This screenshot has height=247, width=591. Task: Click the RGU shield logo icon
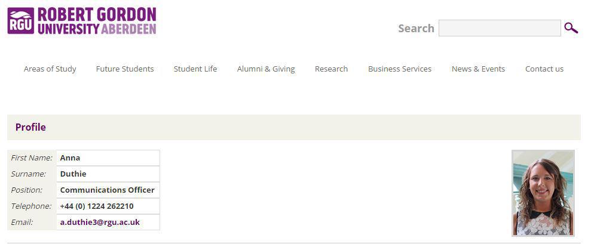point(21,21)
